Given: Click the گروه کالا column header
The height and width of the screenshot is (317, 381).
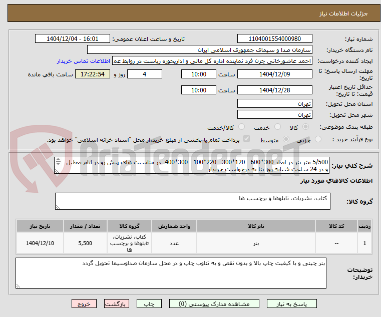Looking at the screenshot, I should point(129,226).
